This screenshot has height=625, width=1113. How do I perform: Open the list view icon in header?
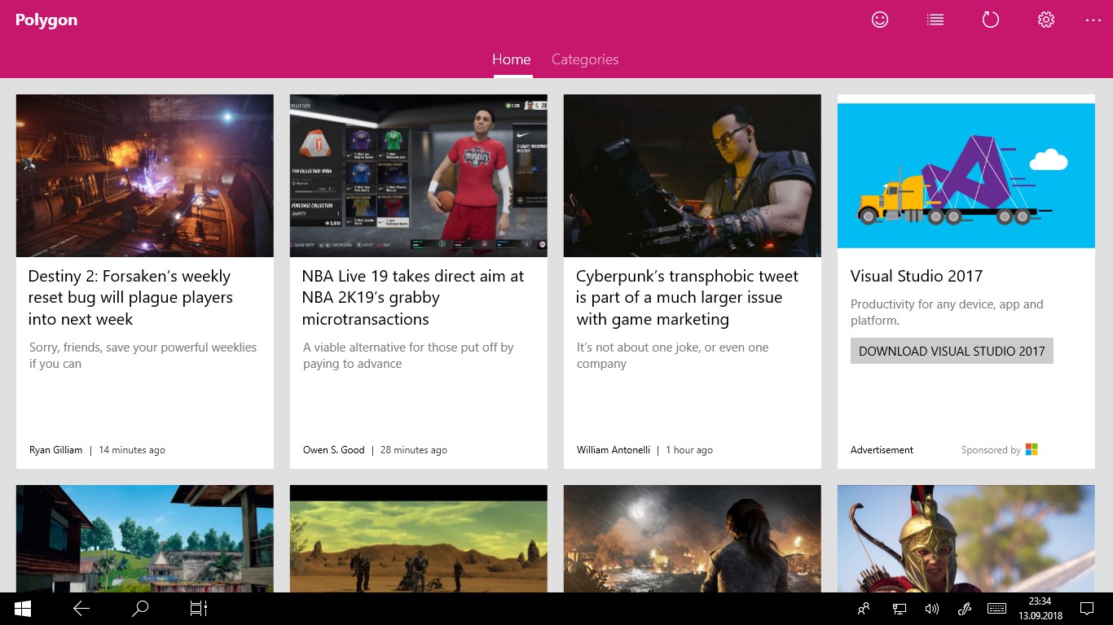tap(935, 20)
